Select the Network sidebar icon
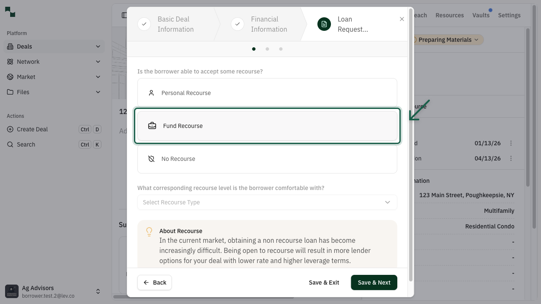The image size is (541, 304). click(x=10, y=62)
